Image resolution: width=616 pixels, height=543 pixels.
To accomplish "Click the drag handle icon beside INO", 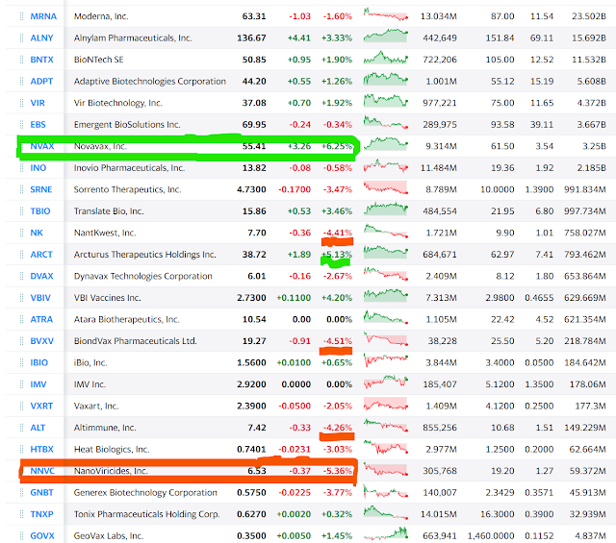I will click(x=21, y=168).
